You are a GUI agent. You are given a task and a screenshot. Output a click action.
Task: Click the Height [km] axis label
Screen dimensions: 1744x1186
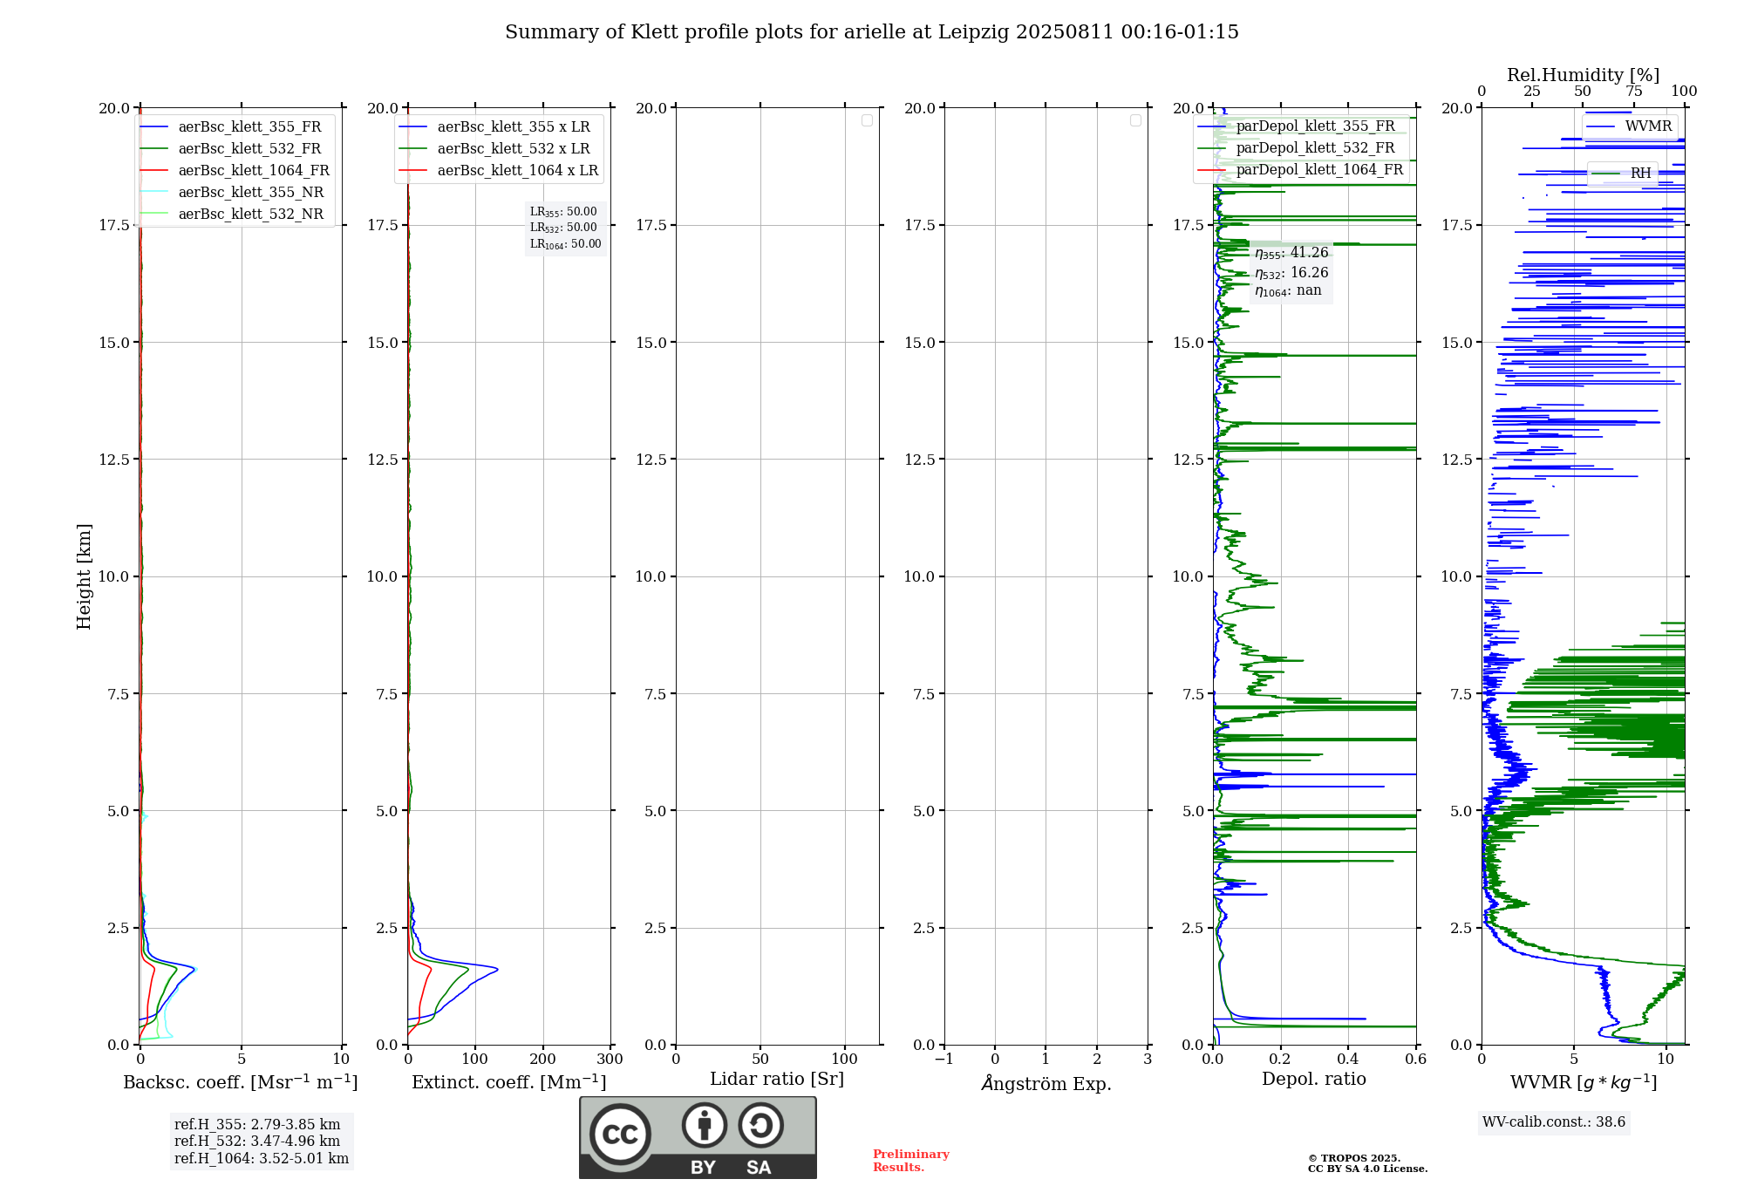pos(84,576)
